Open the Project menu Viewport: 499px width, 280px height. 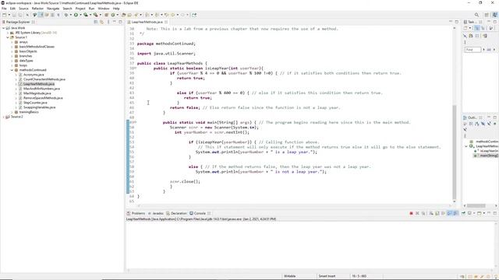[80, 9]
